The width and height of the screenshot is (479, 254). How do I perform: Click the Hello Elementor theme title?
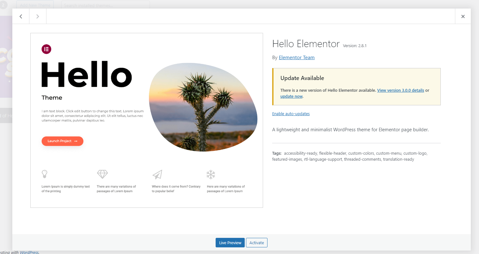coord(306,44)
